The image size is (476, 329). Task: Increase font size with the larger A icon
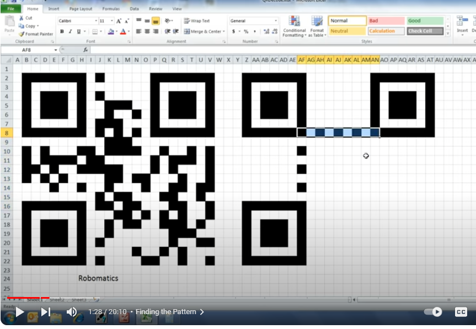pyautogui.click(x=119, y=21)
